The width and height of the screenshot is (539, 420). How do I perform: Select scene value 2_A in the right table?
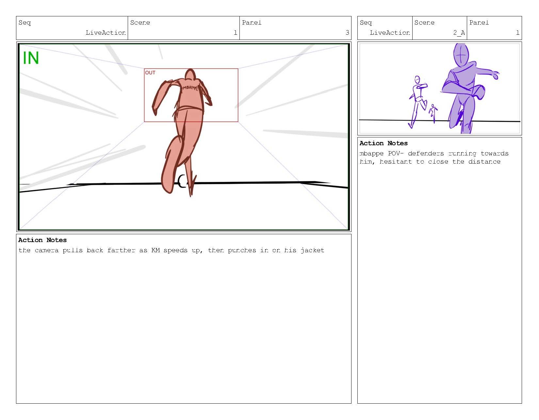tap(459, 33)
